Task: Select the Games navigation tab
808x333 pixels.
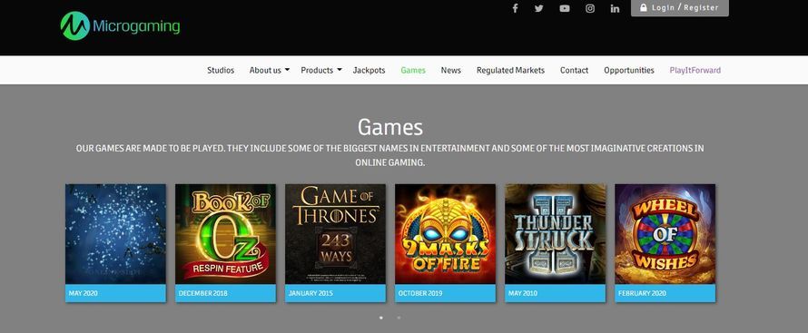Action: [413, 70]
